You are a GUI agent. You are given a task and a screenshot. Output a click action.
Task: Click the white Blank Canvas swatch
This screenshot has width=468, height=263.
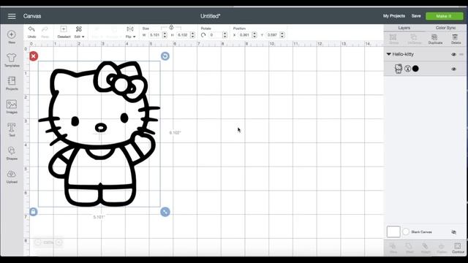[x=393, y=232]
